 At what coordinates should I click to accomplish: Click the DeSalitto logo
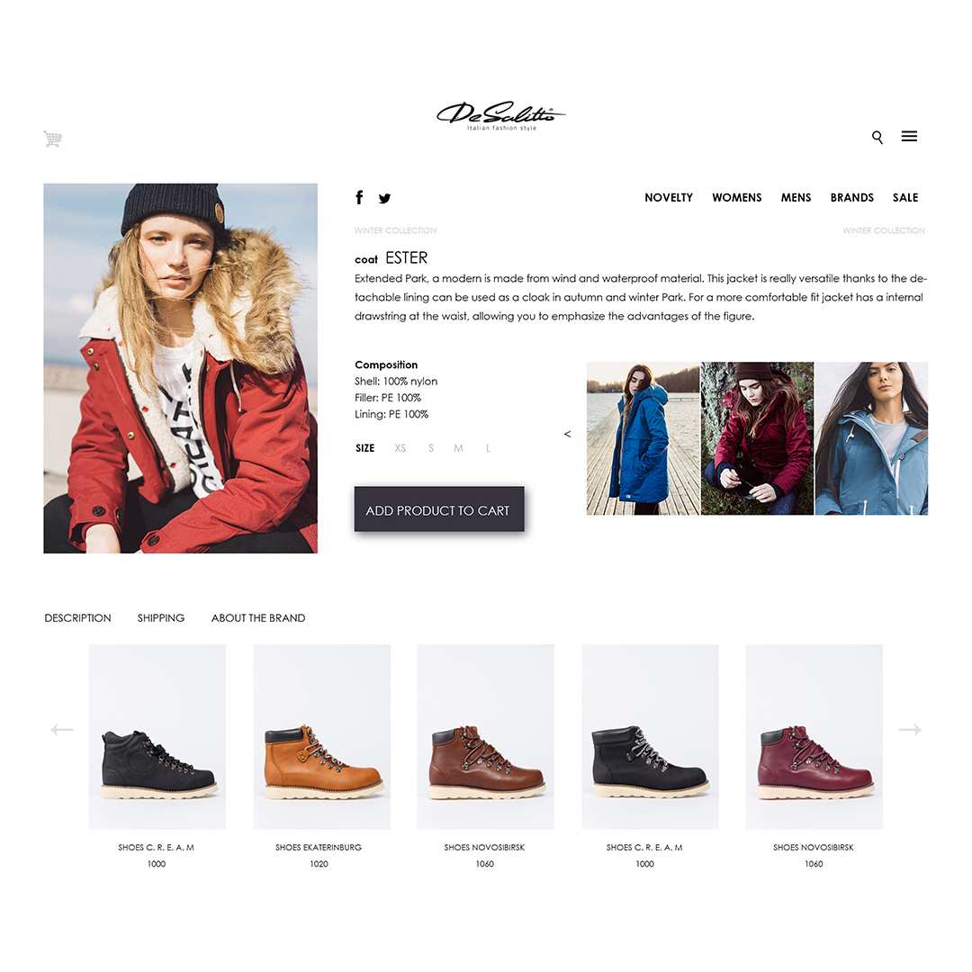tap(501, 116)
